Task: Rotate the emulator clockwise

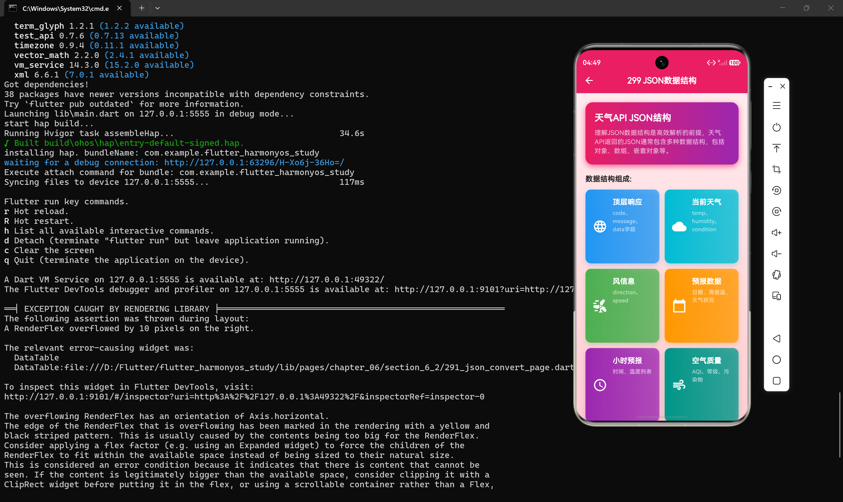Action: point(776,211)
